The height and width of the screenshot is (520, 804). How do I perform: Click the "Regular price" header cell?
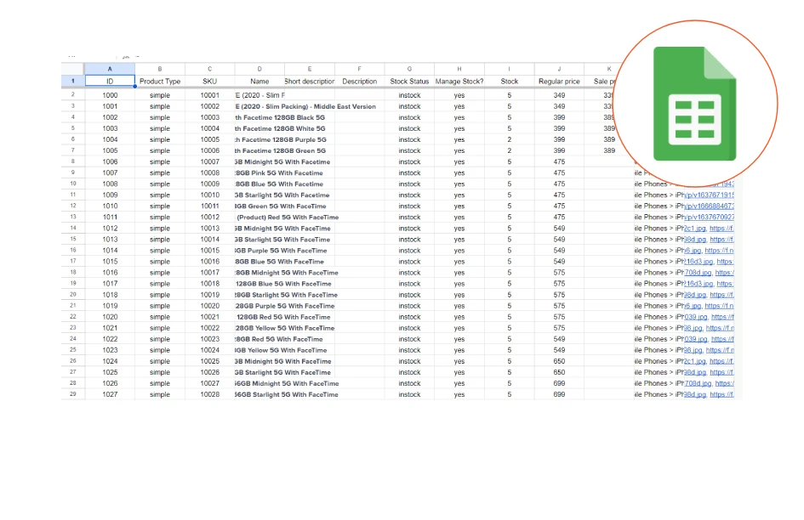coord(560,81)
